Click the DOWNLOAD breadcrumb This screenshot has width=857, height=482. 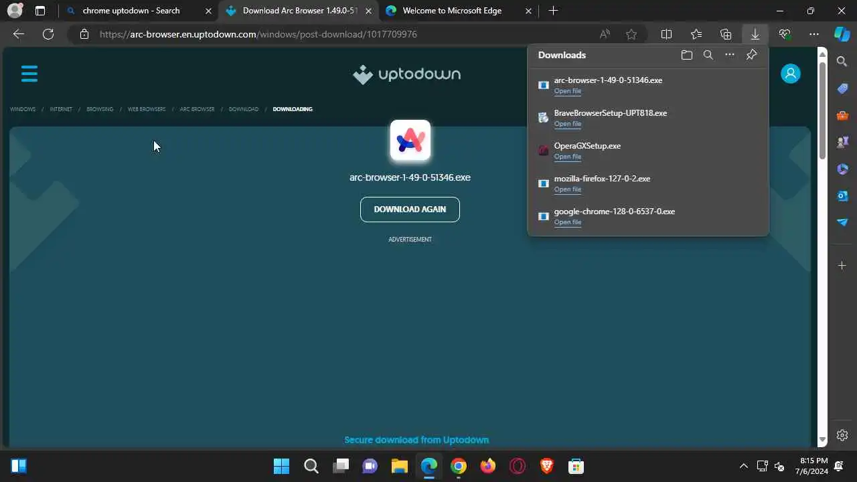[x=244, y=109]
